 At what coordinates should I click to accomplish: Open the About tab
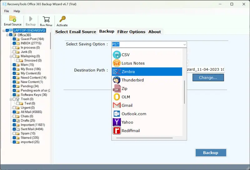155,32
